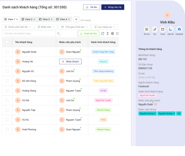Open the Danh sách liên hệ dropdown
Screen dimensions: 185x156
tap(18, 27)
